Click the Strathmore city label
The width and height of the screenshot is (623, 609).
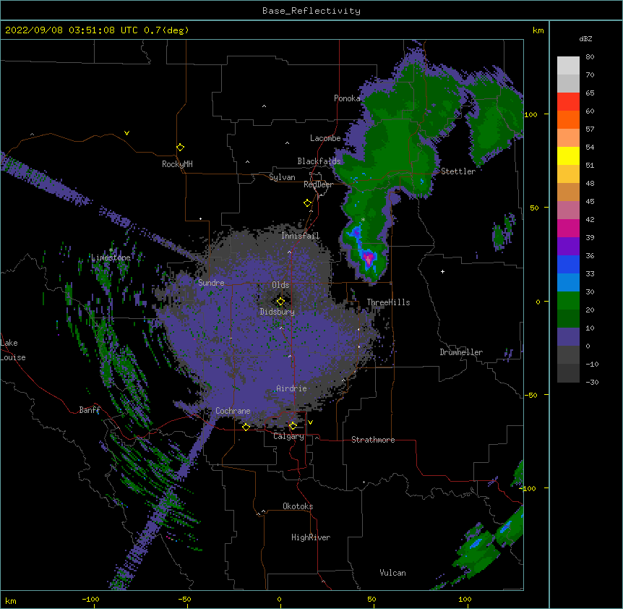tap(373, 440)
